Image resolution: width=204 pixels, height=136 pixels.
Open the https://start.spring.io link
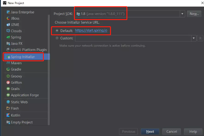pos(91,30)
